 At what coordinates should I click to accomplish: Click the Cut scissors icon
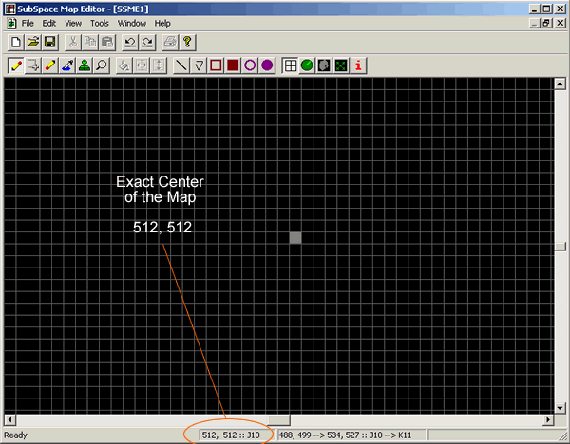pyautogui.click(x=73, y=43)
